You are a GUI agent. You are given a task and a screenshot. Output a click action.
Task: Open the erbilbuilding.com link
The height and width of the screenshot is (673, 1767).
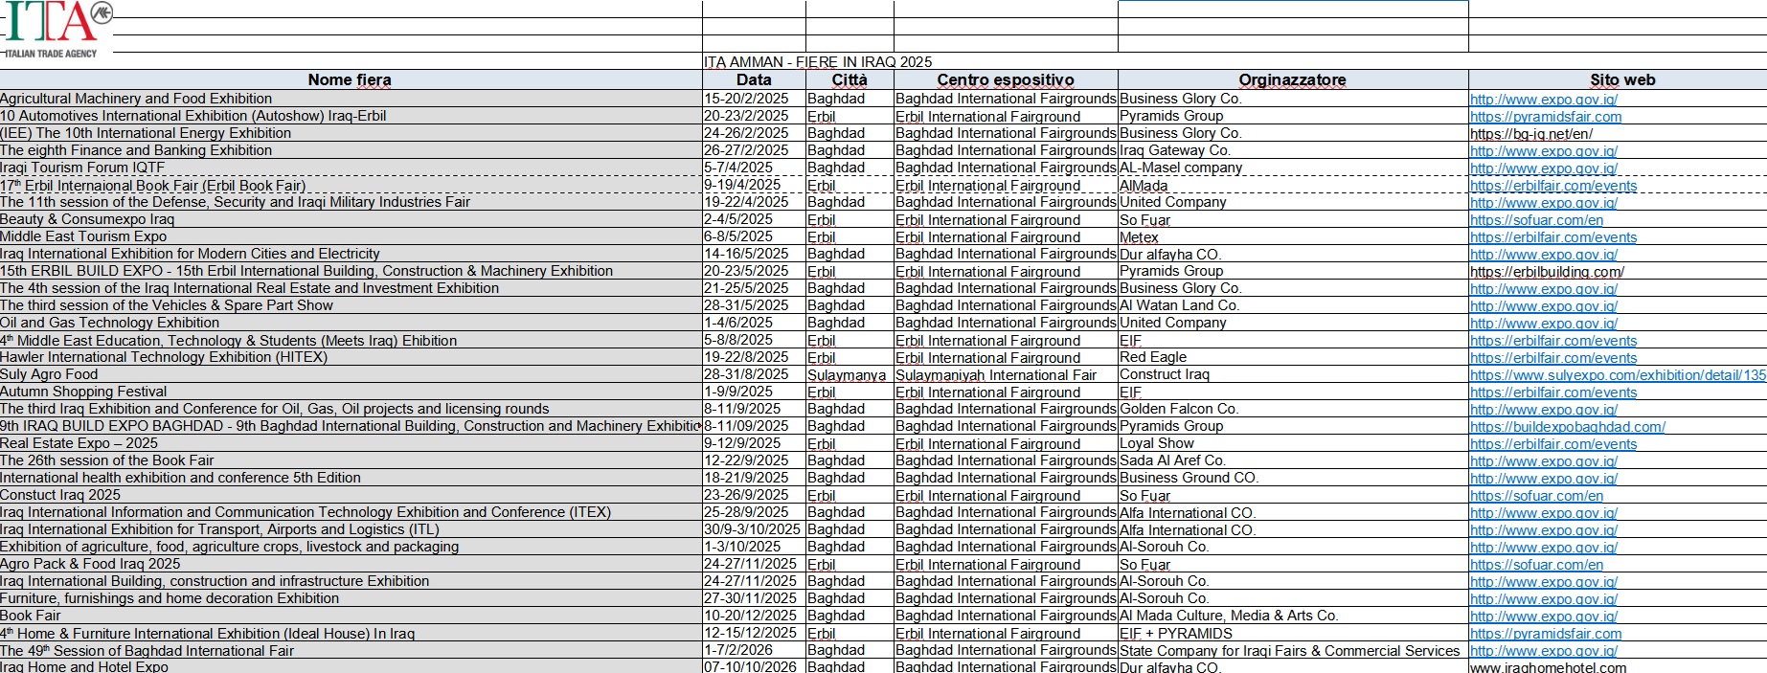(1547, 272)
